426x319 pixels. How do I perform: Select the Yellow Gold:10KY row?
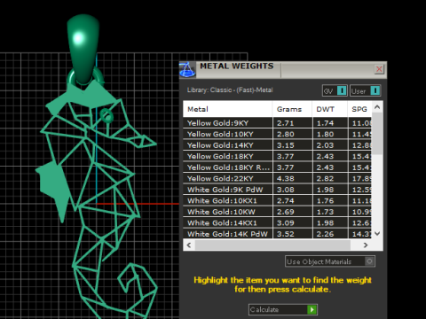(x=278, y=134)
